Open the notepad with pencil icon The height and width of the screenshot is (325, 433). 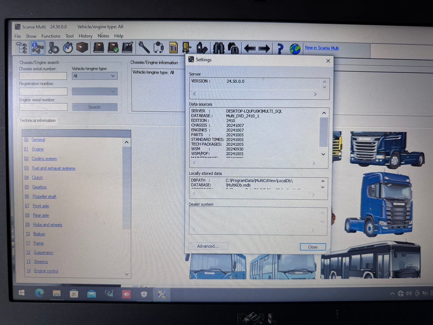tap(127, 48)
